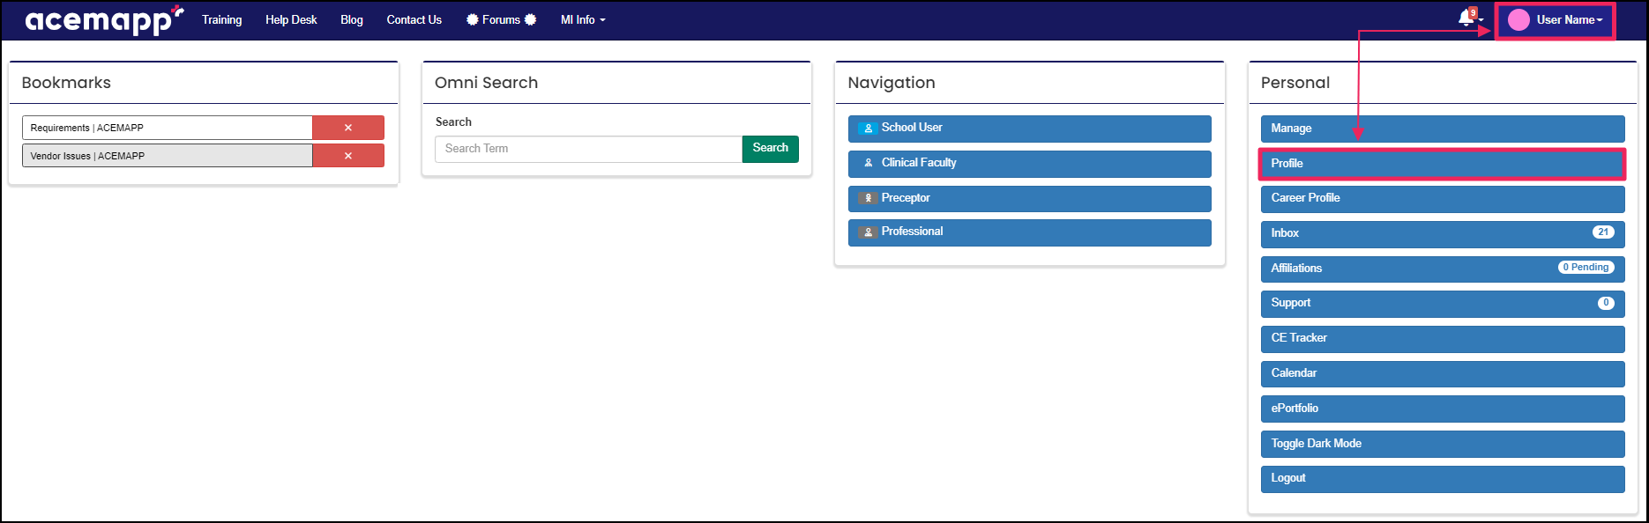This screenshot has height=523, width=1649.
Task: Click the Preceptor icon
Action: click(868, 198)
